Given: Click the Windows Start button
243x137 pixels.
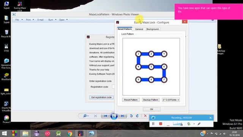Looking at the screenshot, I should click(x=4, y=134).
